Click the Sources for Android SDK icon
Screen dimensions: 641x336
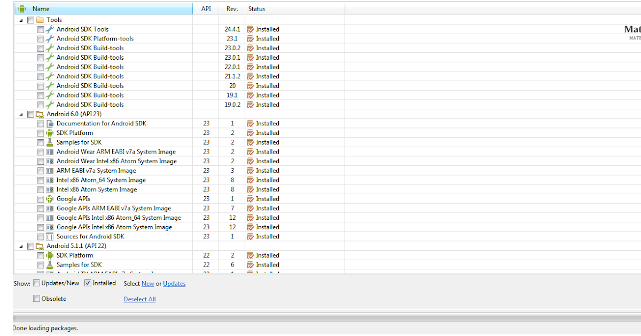click(x=50, y=236)
